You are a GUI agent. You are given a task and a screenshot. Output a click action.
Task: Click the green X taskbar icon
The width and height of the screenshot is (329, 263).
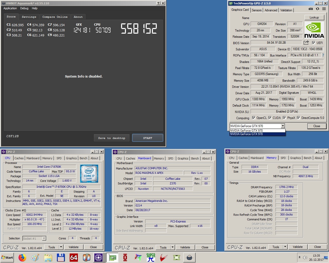click(177, 257)
